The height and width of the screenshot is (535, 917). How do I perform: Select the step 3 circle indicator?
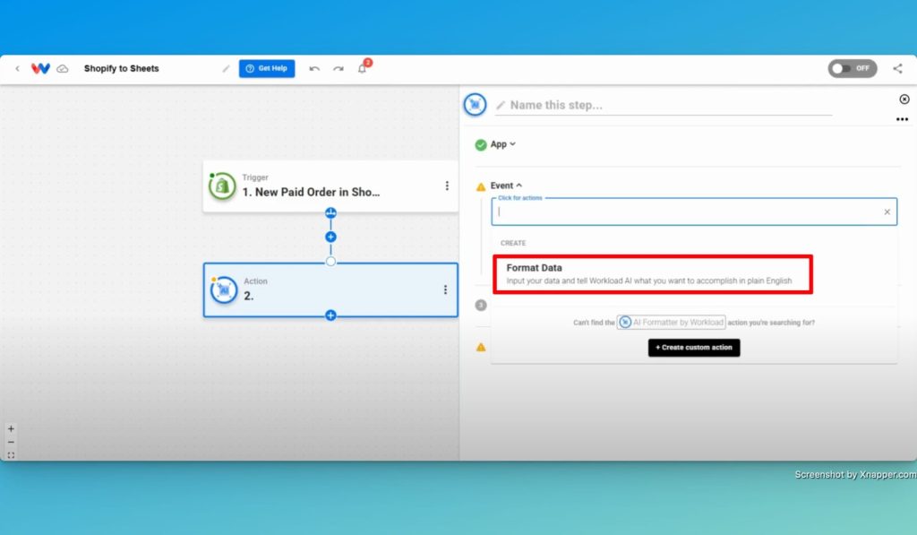coord(481,305)
